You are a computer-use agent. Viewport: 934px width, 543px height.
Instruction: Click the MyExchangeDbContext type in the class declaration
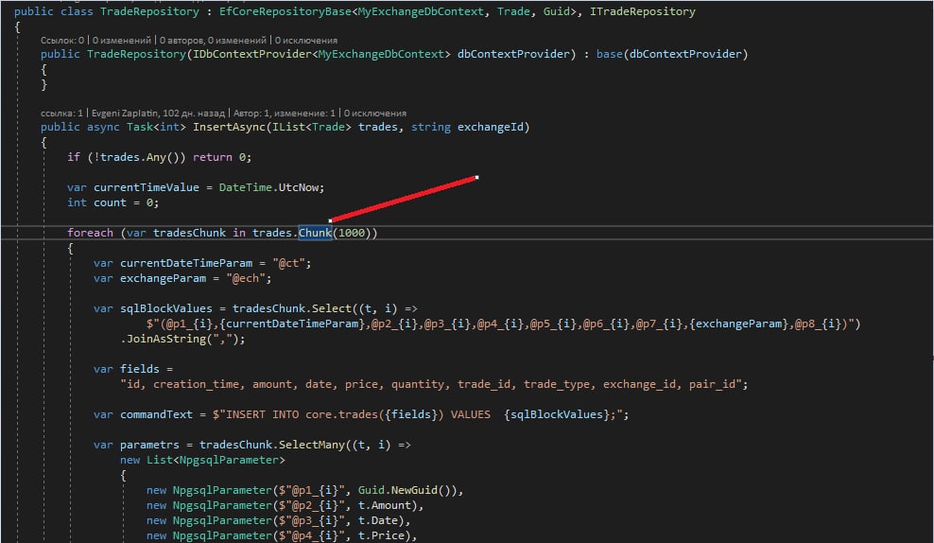(x=421, y=11)
